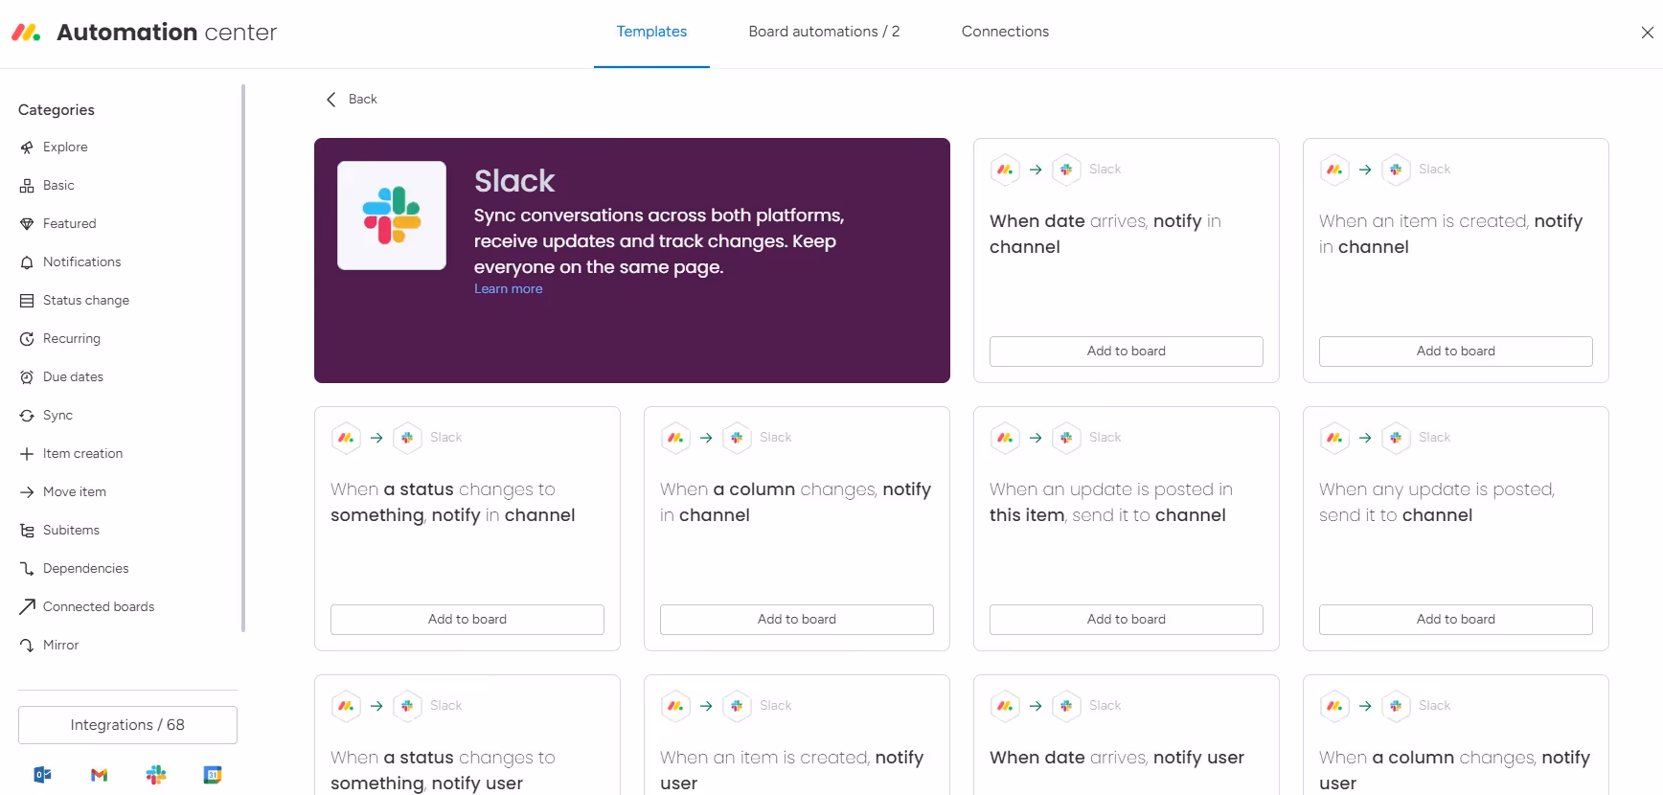Screen dimensions: 1663x795
Task: Click the large Slack logo thumbnail
Action: point(392,216)
